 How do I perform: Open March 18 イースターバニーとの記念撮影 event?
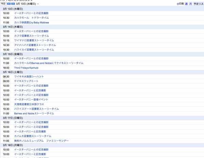(31, 150)
